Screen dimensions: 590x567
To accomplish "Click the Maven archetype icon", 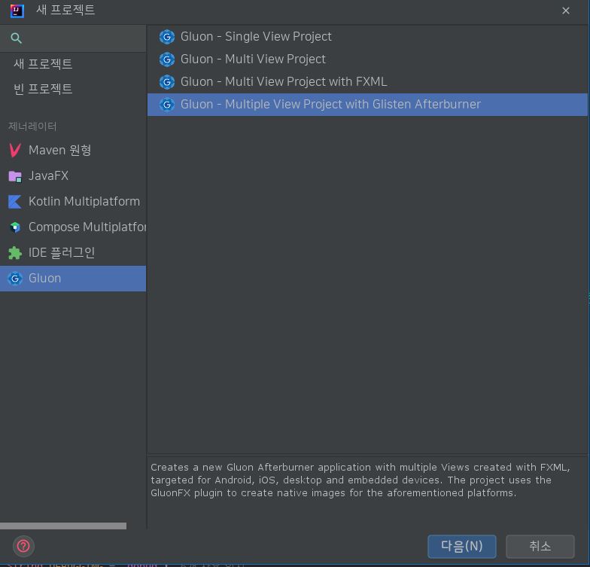I will [15, 151].
